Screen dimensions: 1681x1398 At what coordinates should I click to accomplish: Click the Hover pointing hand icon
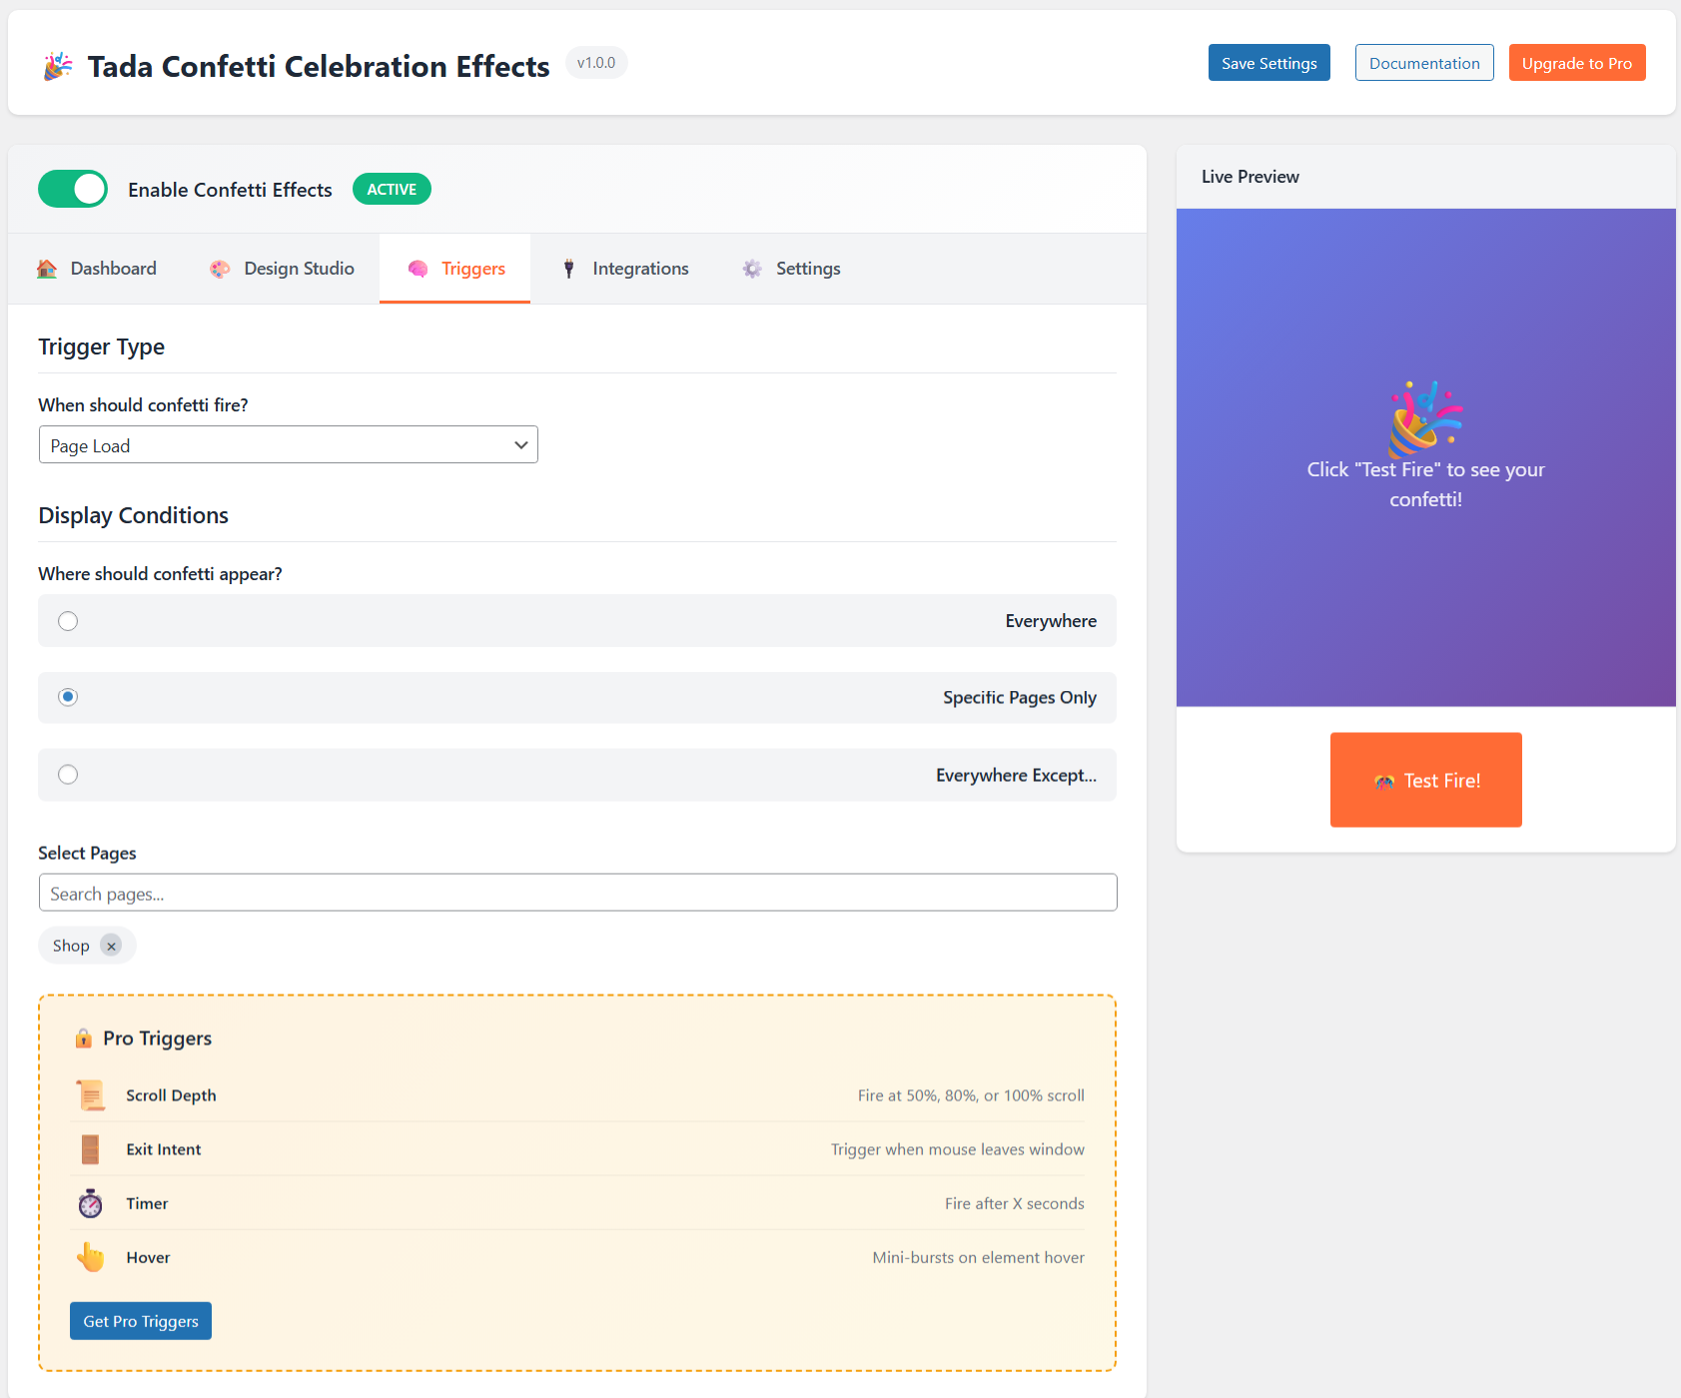[91, 1257]
